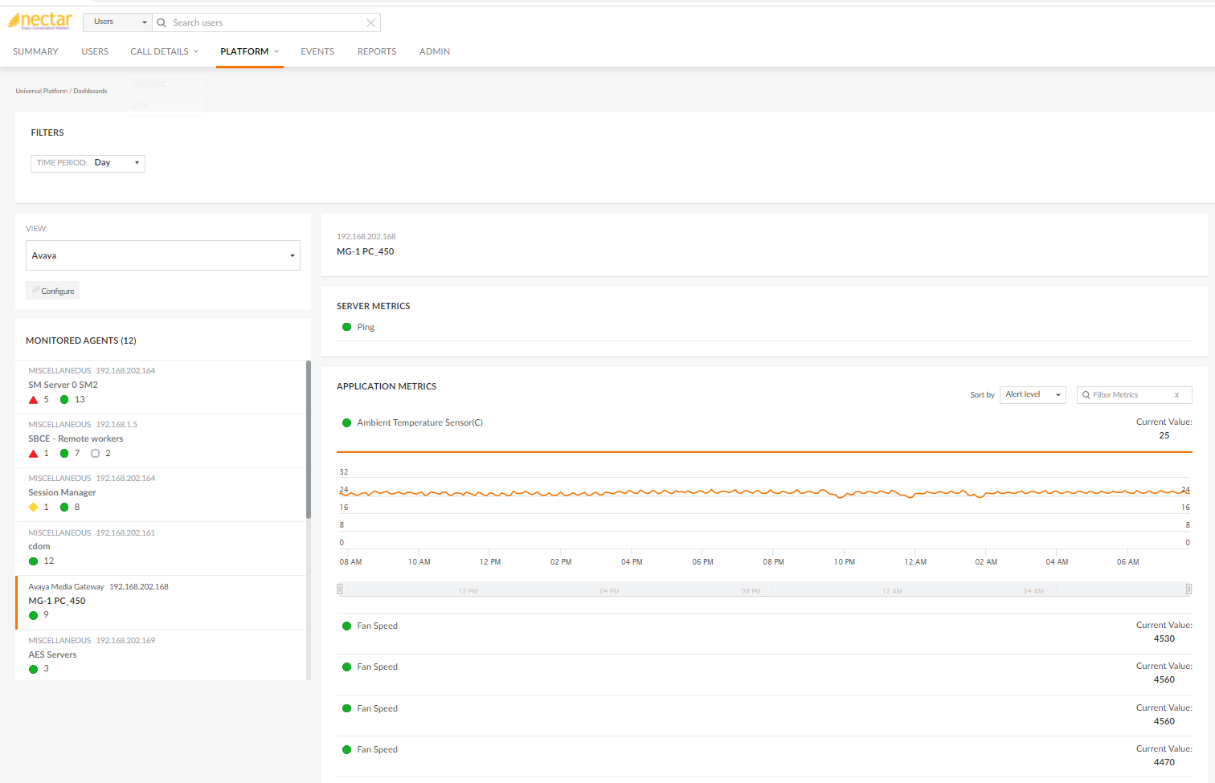This screenshot has width=1215, height=783.
Task: Select the SM Server 0 SM2 agent
Action: click(161, 386)
